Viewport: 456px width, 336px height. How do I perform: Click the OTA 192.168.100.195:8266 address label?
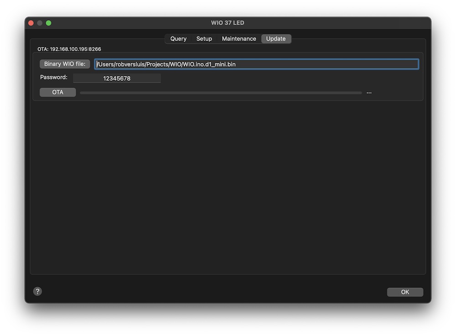[69, 49]
